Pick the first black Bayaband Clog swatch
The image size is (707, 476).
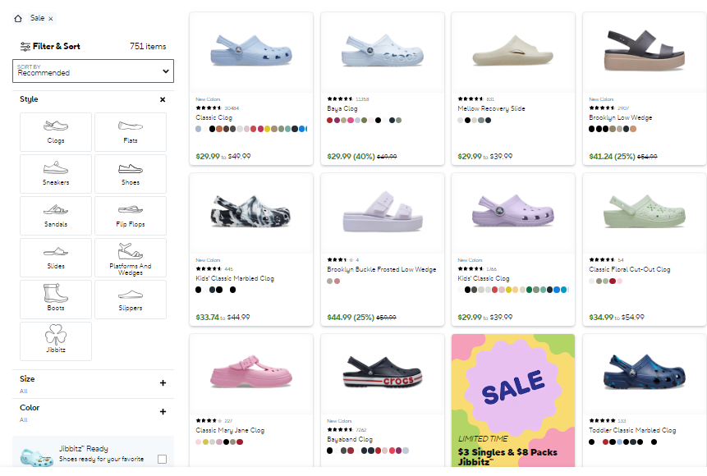(329, 451)
